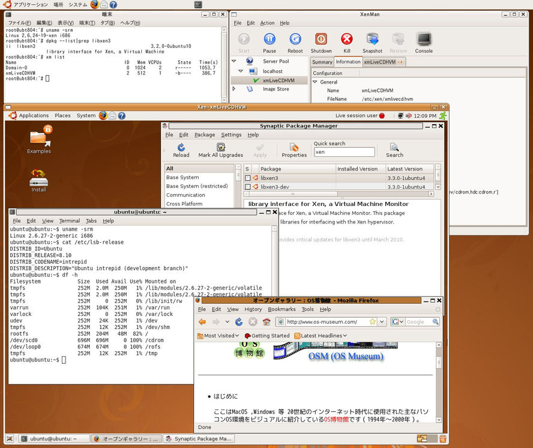
Task: Click the Reboot icon in XenMan
Action: [x=295, y=39]
